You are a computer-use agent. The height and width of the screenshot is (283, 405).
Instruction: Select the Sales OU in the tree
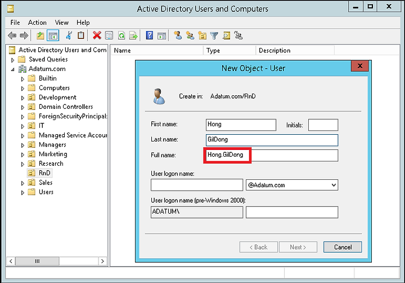pos(46,183)
